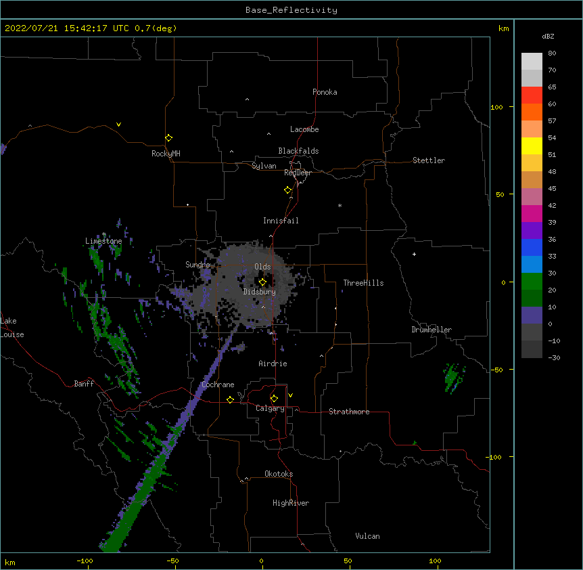
Task: Pick the purple 10 dBZ legend swatch
Action: (x=532, y=315)
